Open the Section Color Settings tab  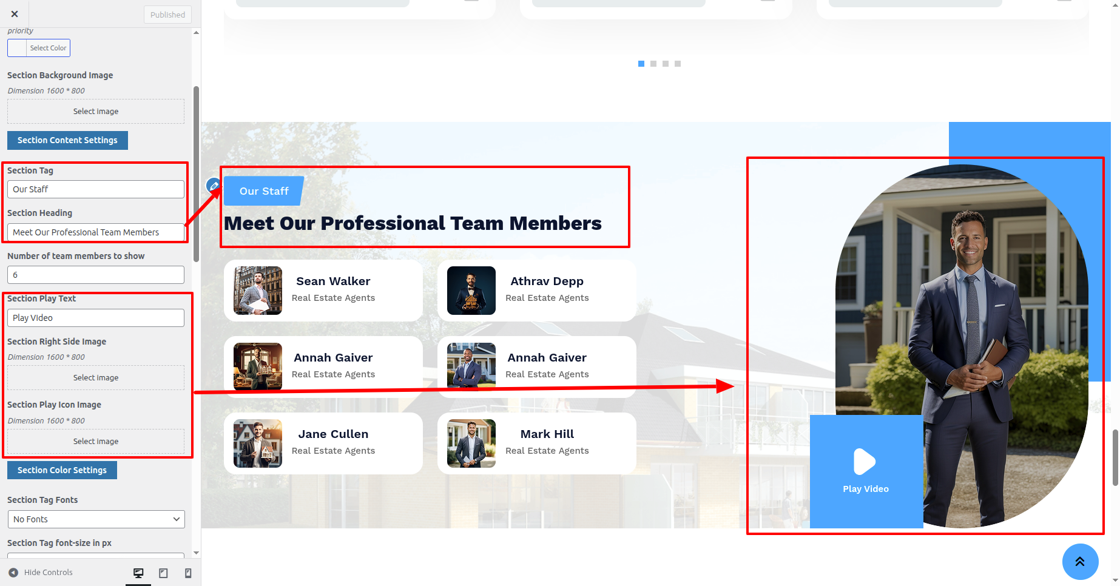point(62,470)
